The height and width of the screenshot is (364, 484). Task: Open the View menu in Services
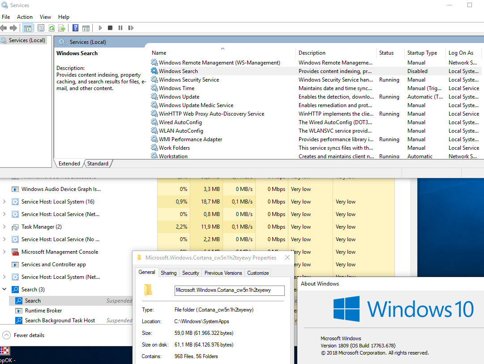pos(45,17)
